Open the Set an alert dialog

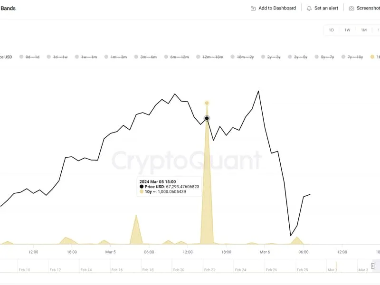click(x=323, y=8)
